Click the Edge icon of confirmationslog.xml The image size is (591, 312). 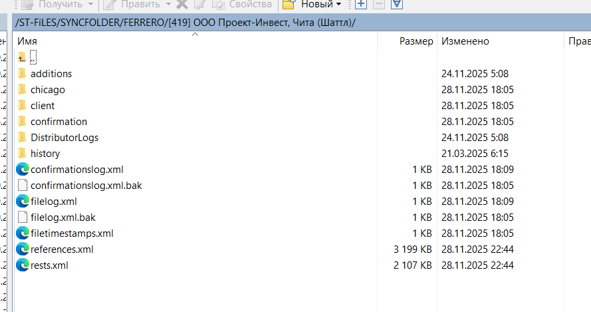tap(23, 170)
